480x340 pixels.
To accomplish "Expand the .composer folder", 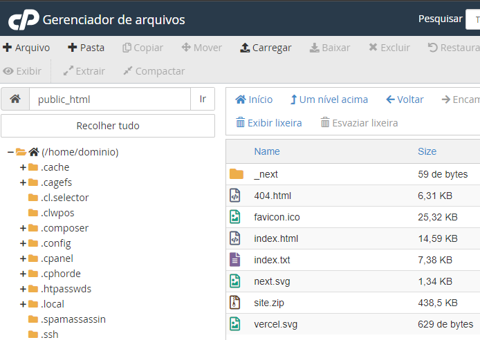I will (x=23, y=228).
